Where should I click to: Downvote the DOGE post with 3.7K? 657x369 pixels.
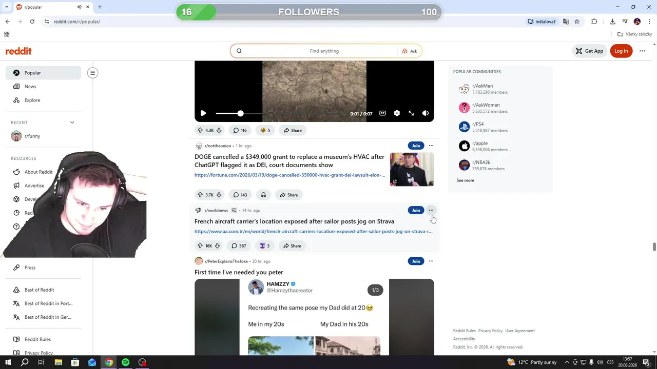pyautogui.click(x=219, y=195)
